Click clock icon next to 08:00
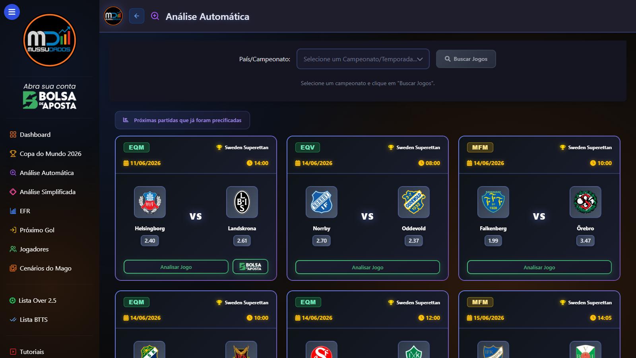Viewport: 636px width, 358px height. click(421, 163)
